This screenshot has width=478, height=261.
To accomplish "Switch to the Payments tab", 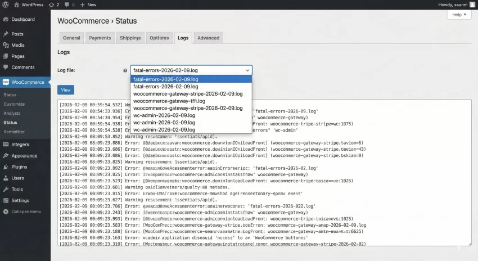I will coord(100,38).
